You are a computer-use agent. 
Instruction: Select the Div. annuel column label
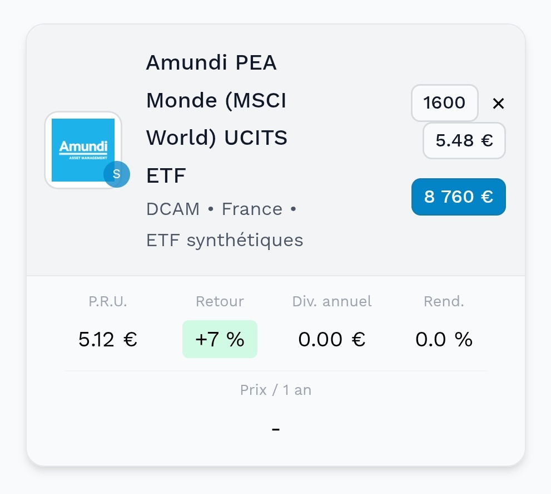(x=332, y=302)
